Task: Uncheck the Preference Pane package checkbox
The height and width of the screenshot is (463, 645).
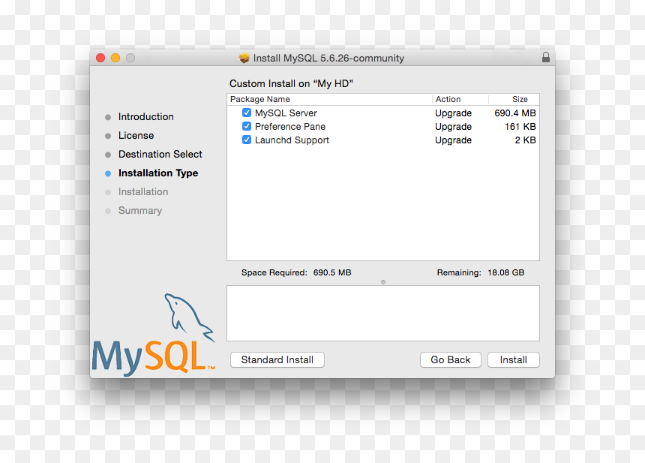Action: [x=247, y=126]
